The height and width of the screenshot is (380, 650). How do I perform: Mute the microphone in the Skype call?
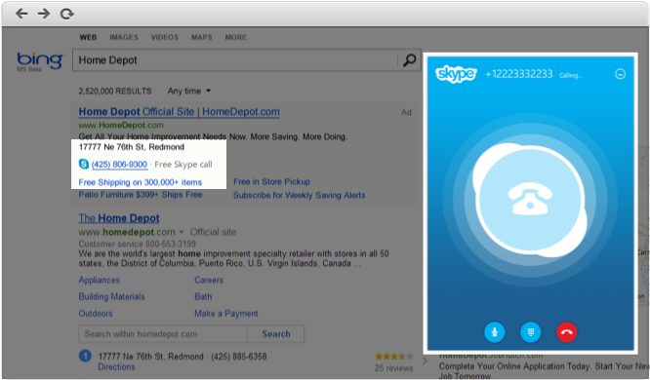(495, 332)
